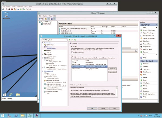Click green previous arrow in Settings dialog
Image resolution: width=162 pixels, height=118 pixels.
click(x=70, y=40)
